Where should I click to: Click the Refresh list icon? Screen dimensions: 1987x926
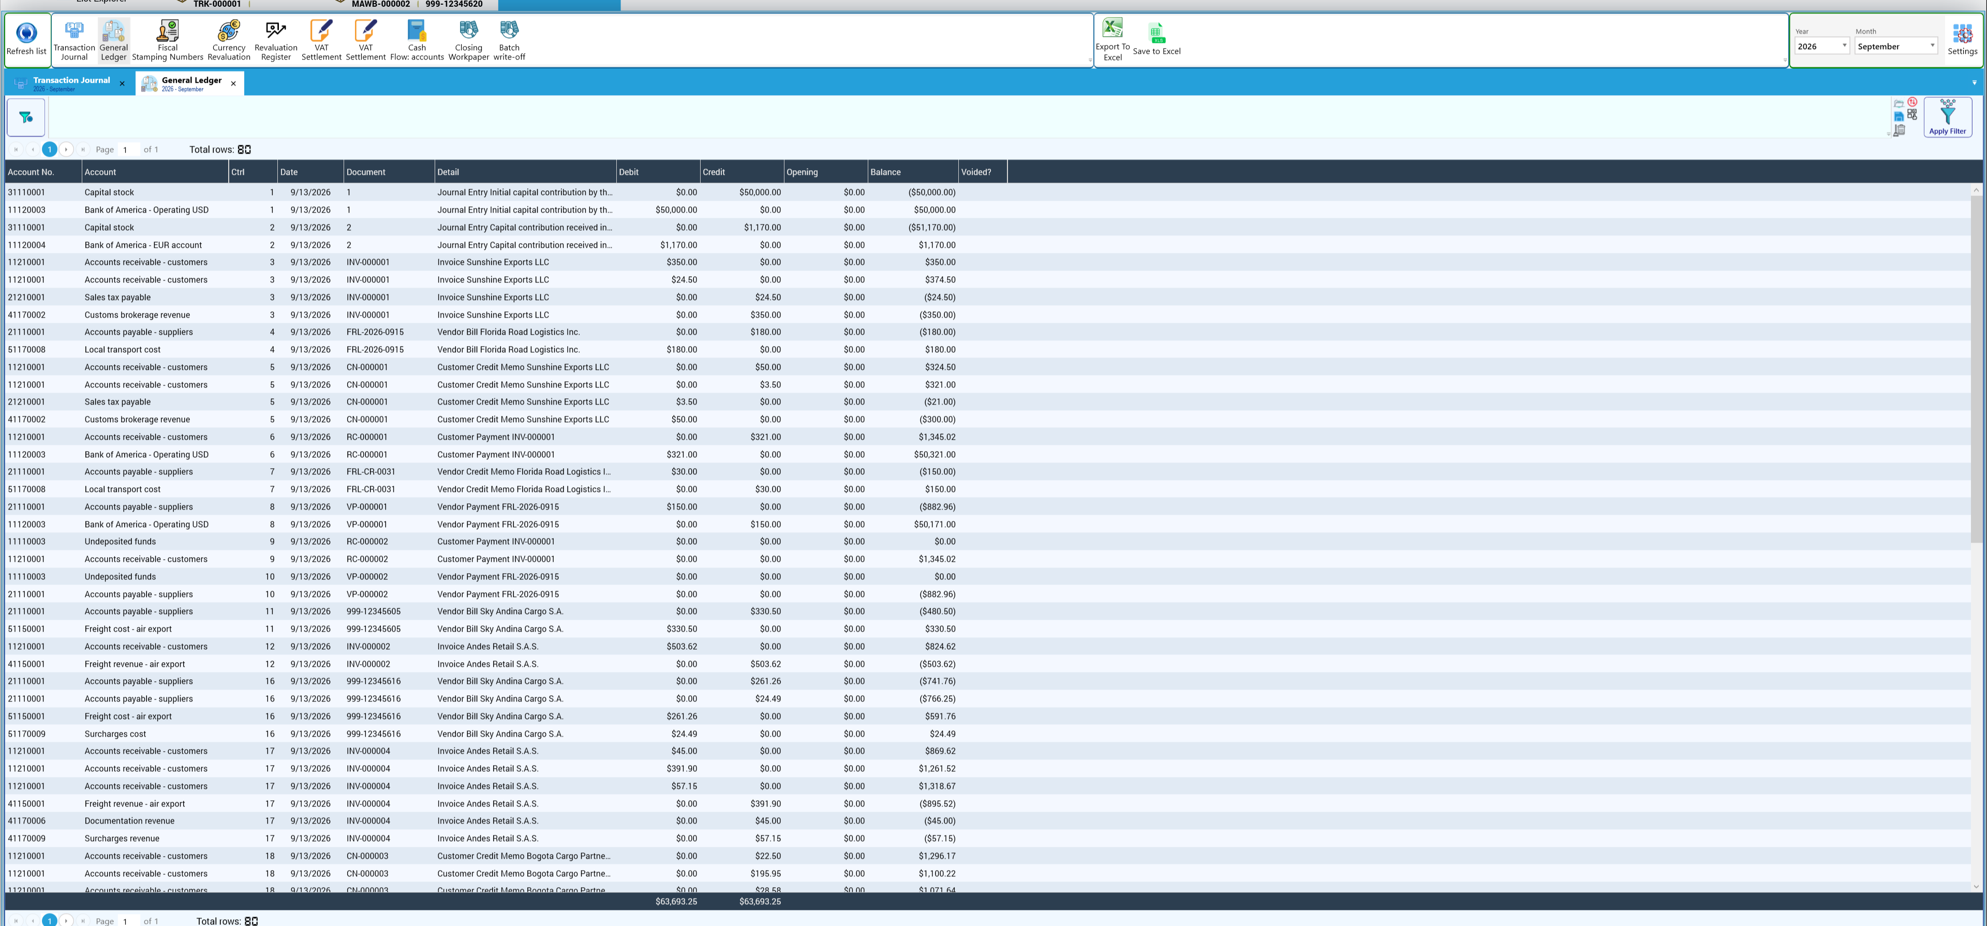[26, 39]
